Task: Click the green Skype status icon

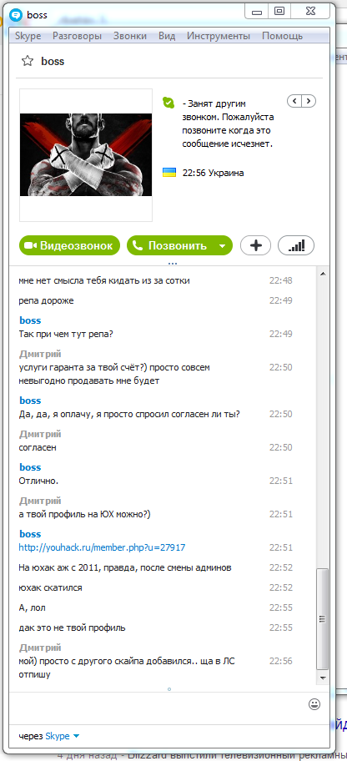Action: click(168, 103)
